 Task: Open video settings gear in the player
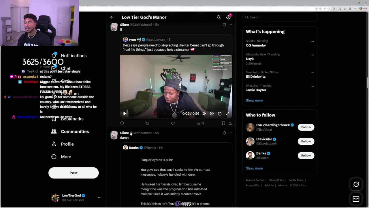click(212, 114)
